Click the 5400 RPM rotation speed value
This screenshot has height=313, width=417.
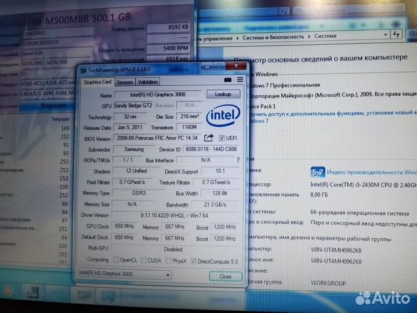tap(168, 48)
